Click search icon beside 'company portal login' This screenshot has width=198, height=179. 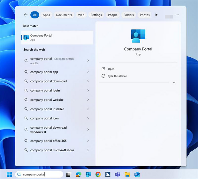tap(26, 90)
